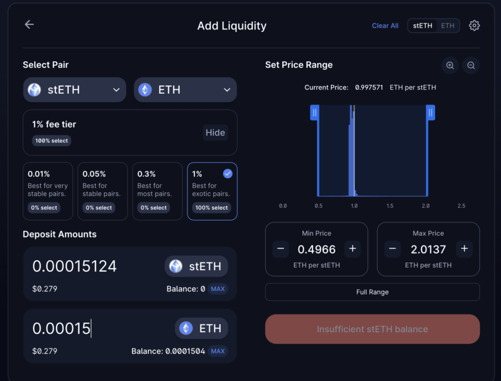Open the stETH token pair dropdown
501x381 pixels.
pyautogui.click(x=74, y=90)
